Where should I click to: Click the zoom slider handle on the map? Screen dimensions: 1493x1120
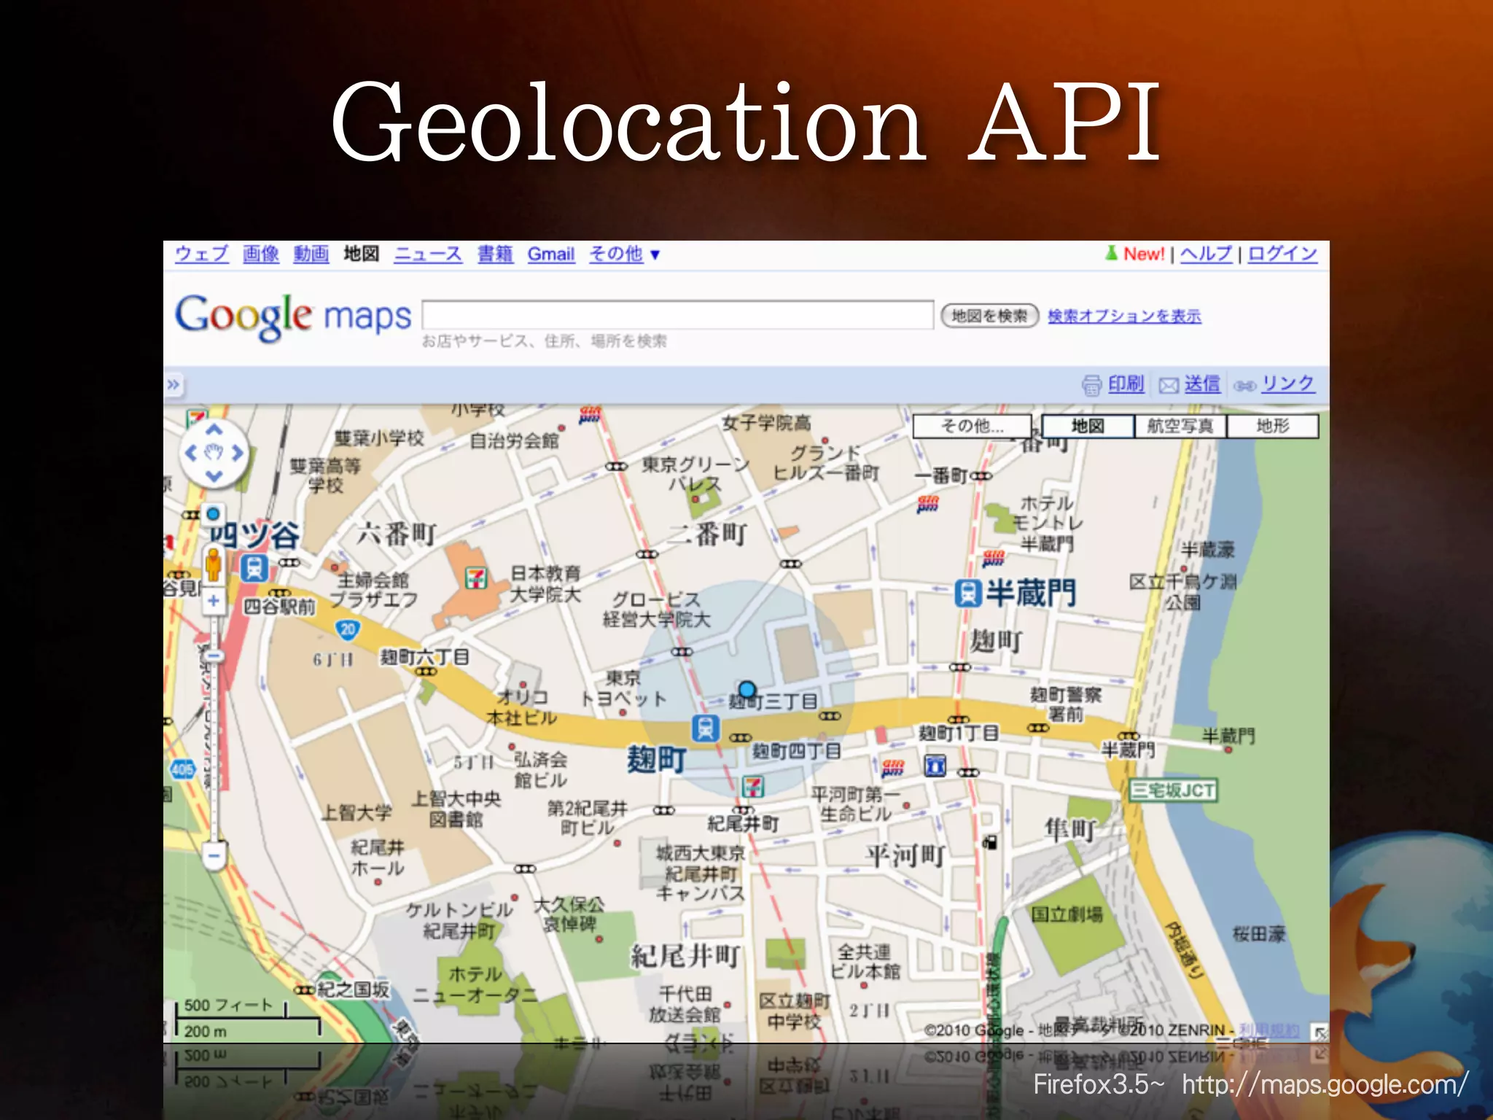tap(213, 656)
